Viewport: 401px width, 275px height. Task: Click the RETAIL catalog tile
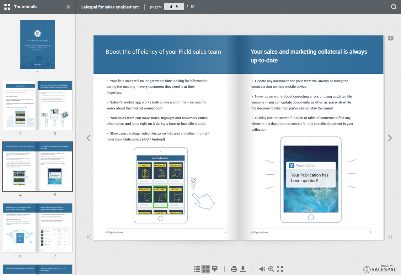point(175,197)
